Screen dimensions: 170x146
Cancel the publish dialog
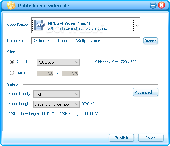pyautogui.click(x=151, y=138)
